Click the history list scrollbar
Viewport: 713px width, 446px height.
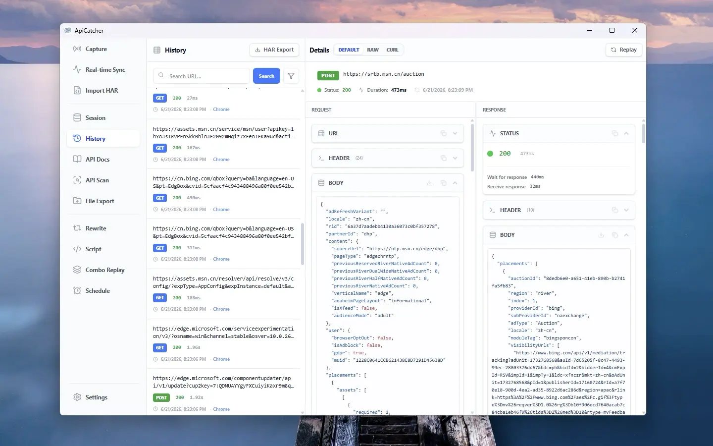303,244
